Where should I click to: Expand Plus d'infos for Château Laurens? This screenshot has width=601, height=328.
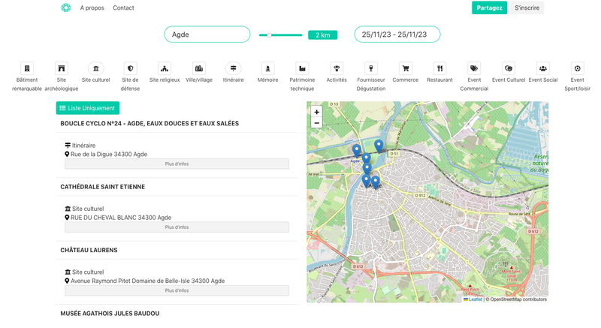[177, 290]
